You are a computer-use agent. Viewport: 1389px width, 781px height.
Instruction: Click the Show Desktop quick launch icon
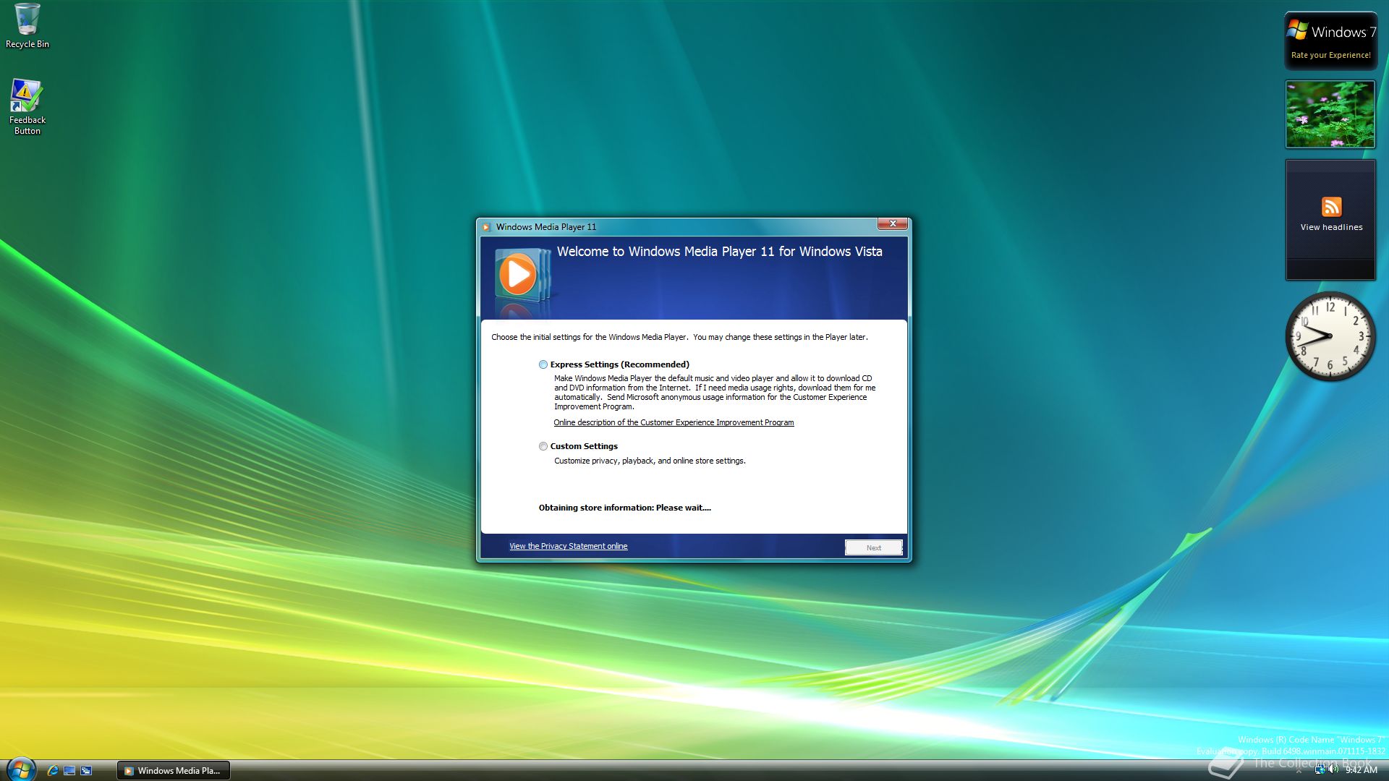[x=69, y=770]
